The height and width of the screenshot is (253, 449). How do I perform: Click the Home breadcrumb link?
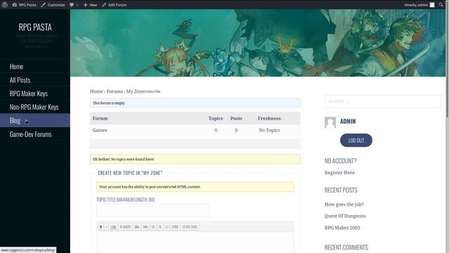tap(96, 91)
